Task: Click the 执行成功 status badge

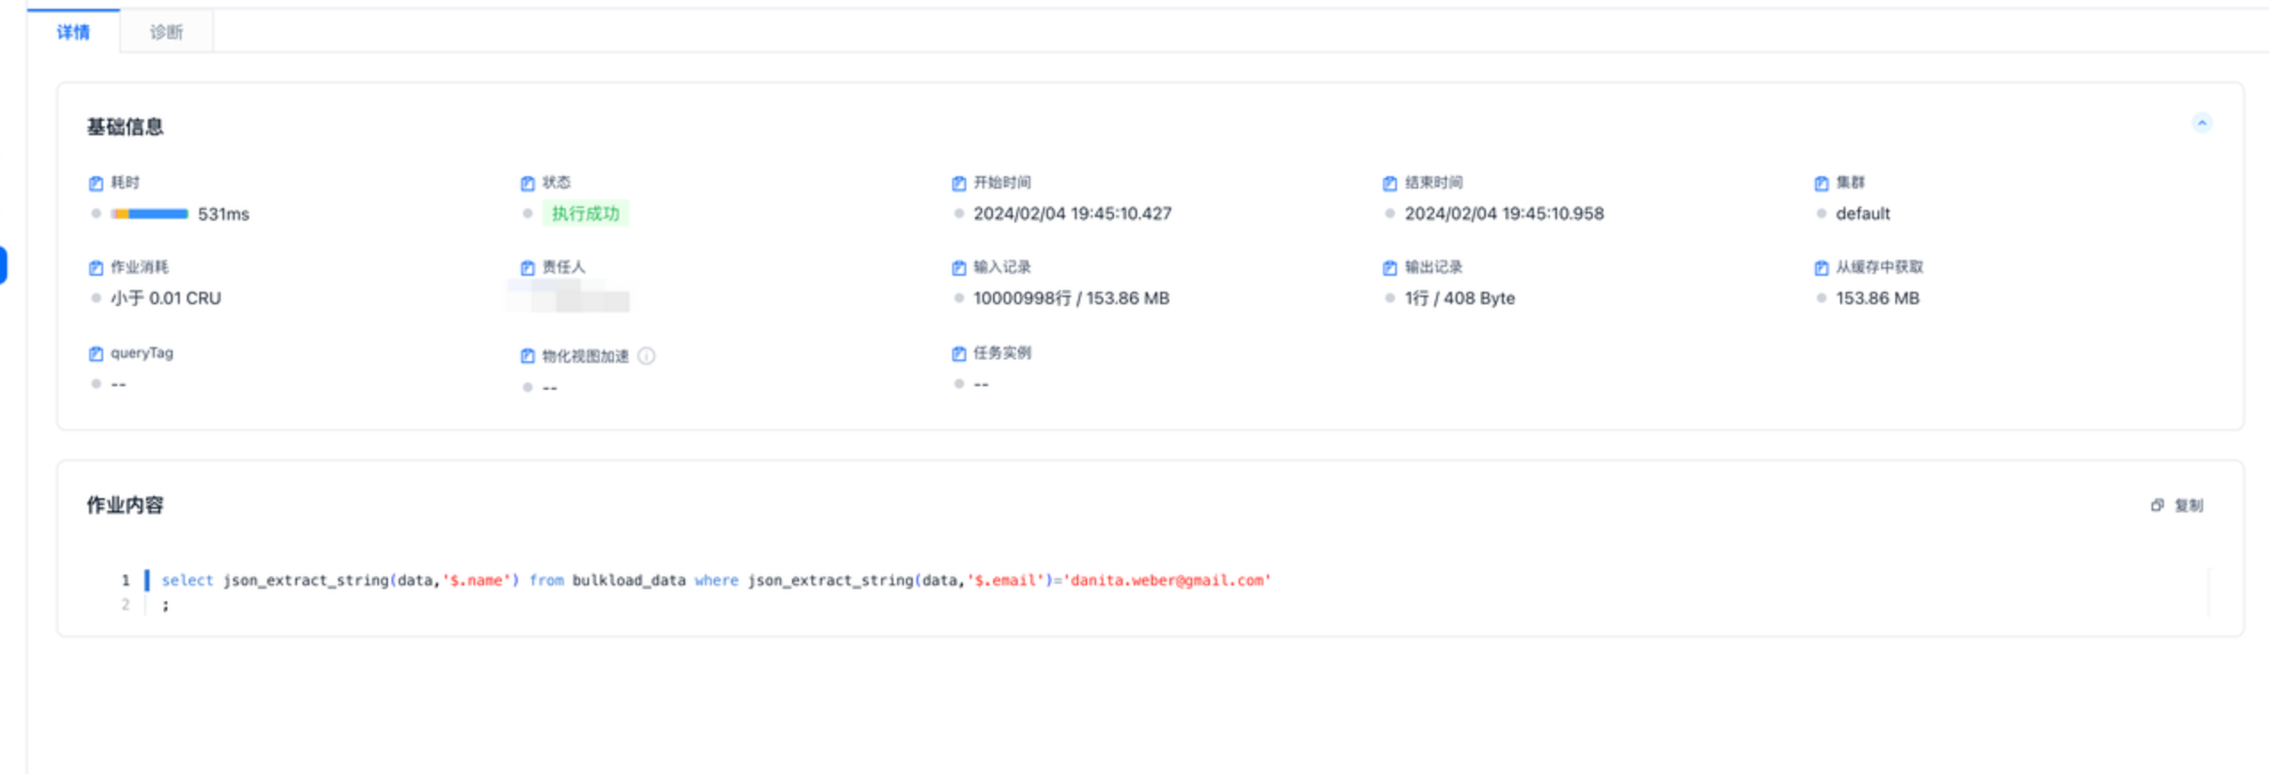Action: coord(585,214)
